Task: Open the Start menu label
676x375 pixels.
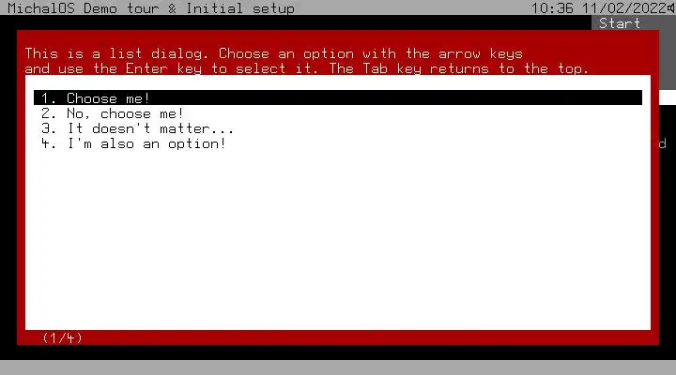Action: coord(620,23)
